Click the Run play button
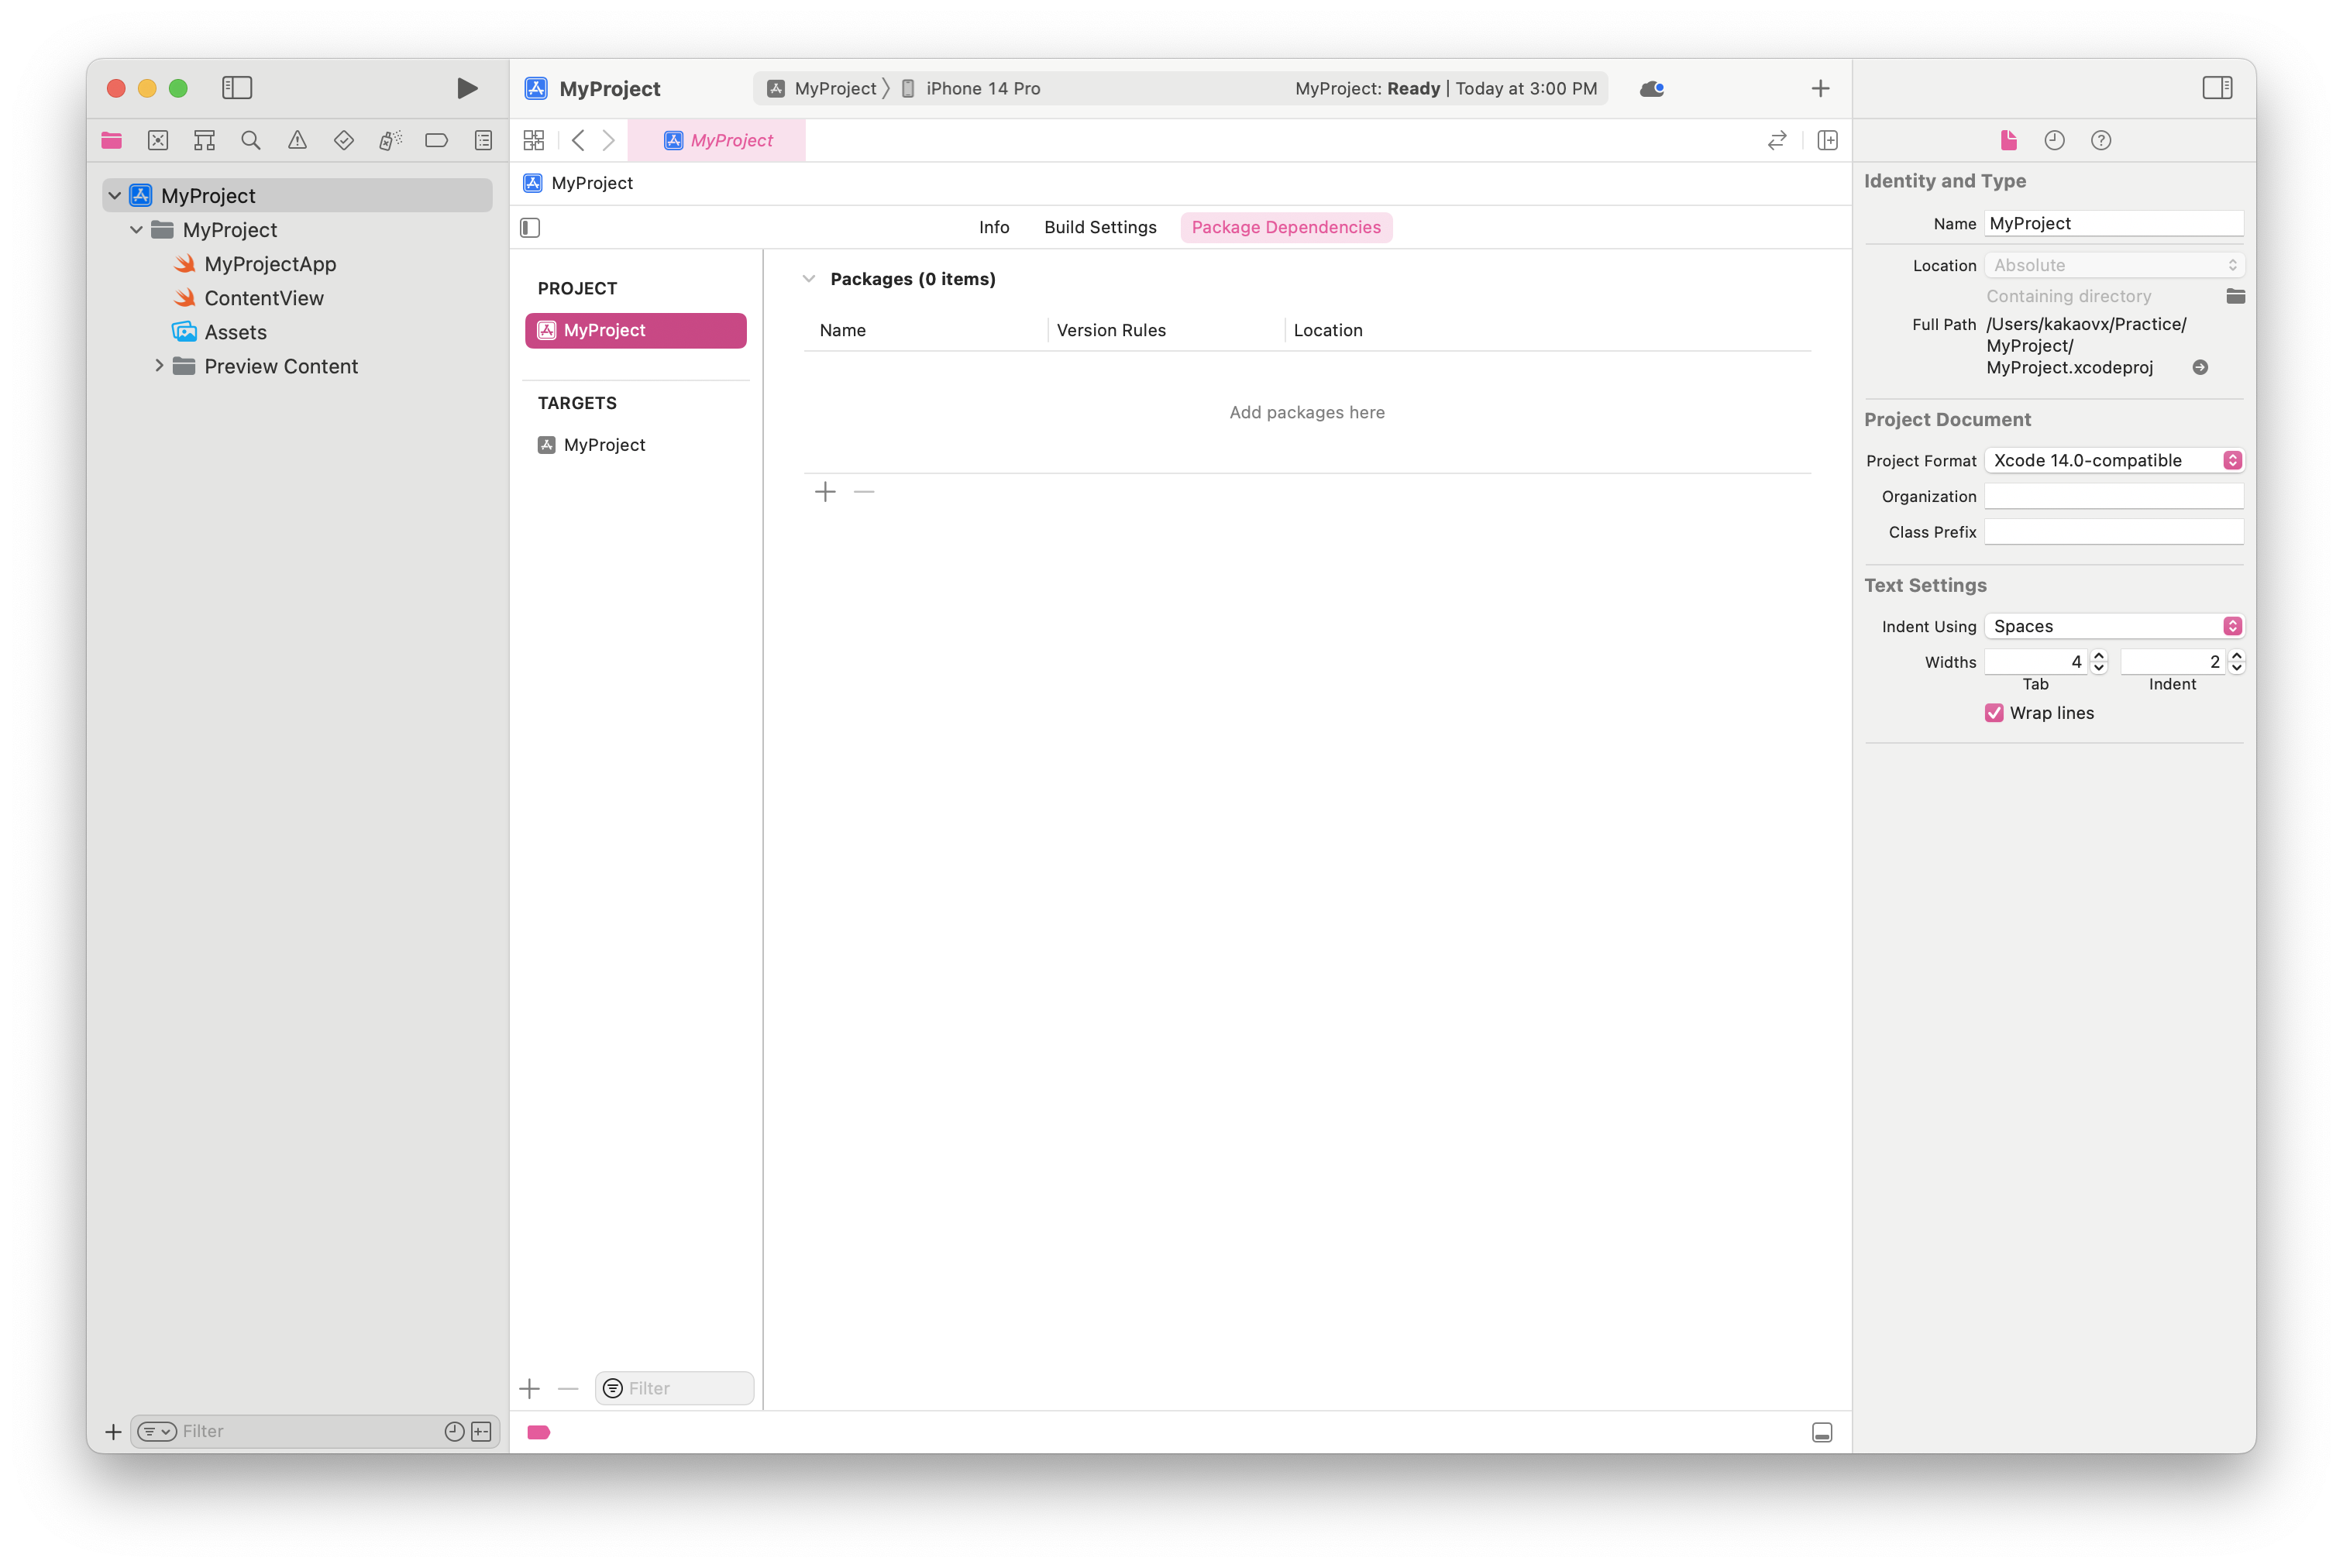Image resolution: width=2343 pixels, height=1568 pixels. coord(466,88)
